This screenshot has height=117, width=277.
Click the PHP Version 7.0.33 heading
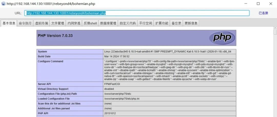tap(55, 36)
